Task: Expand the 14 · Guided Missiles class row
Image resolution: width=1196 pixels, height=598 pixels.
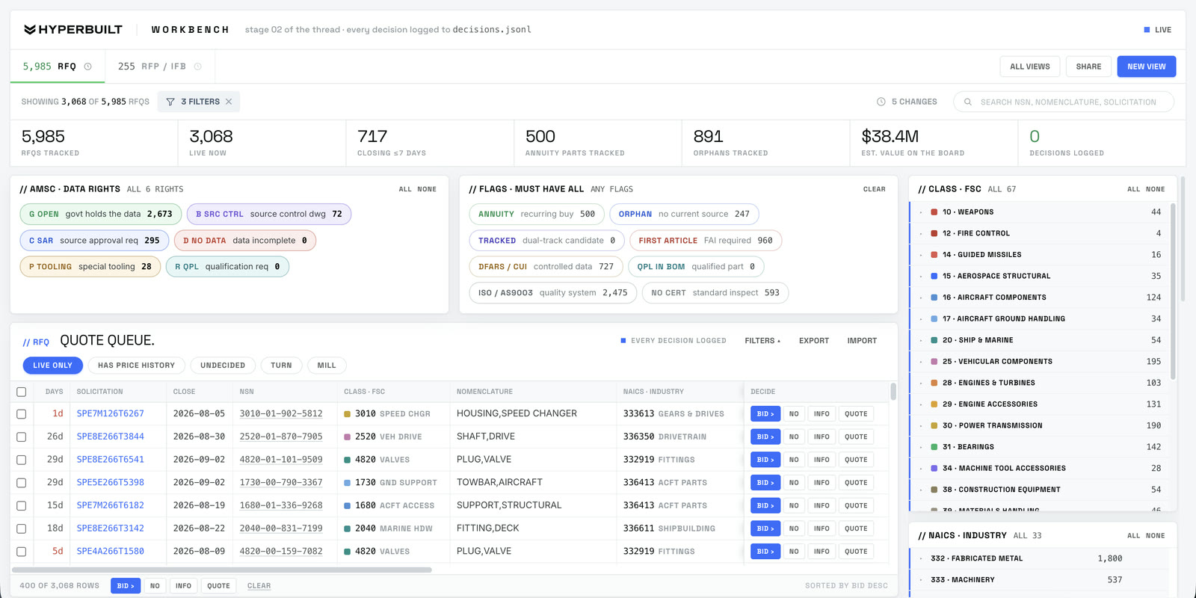Action: [x=1040, y=255]
